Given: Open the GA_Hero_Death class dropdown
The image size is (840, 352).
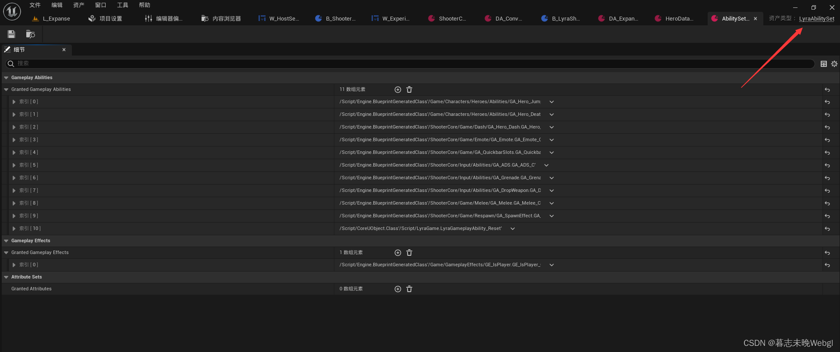Looking at the screenshot, I should pos(552,115).
